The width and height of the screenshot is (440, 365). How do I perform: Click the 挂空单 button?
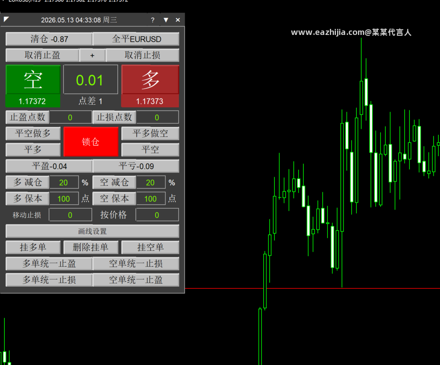click(x=150, y=247)
